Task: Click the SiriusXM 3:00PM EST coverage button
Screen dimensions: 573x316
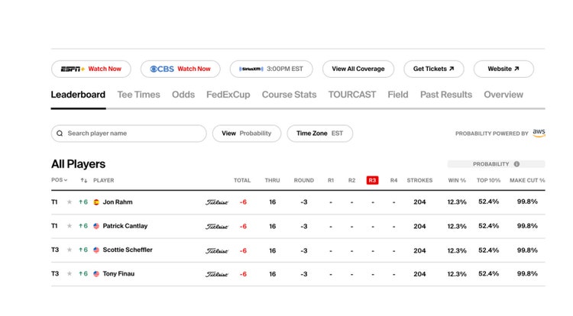Action: (x=271, y=69)
